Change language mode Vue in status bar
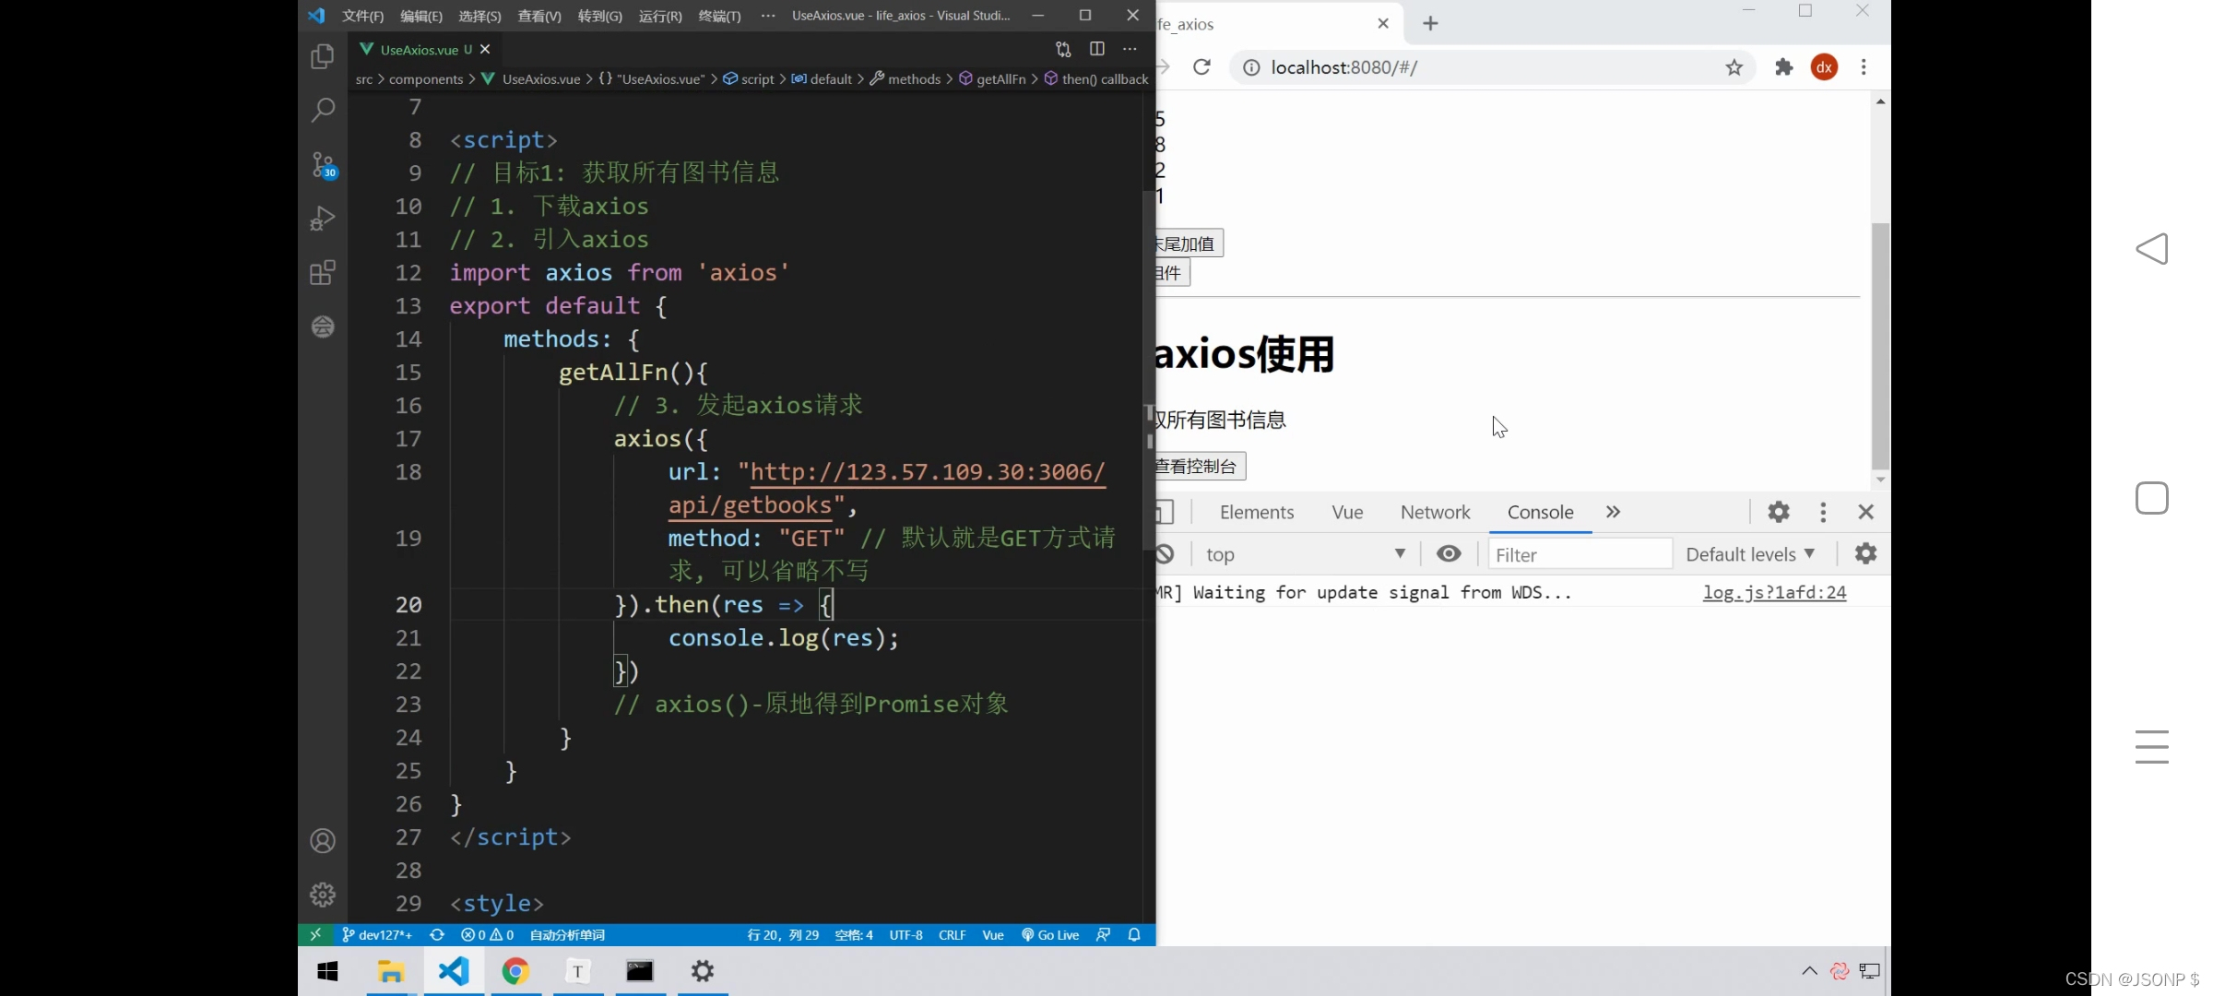Viewport: 2213px width, 996px height. tap(993, 934)
